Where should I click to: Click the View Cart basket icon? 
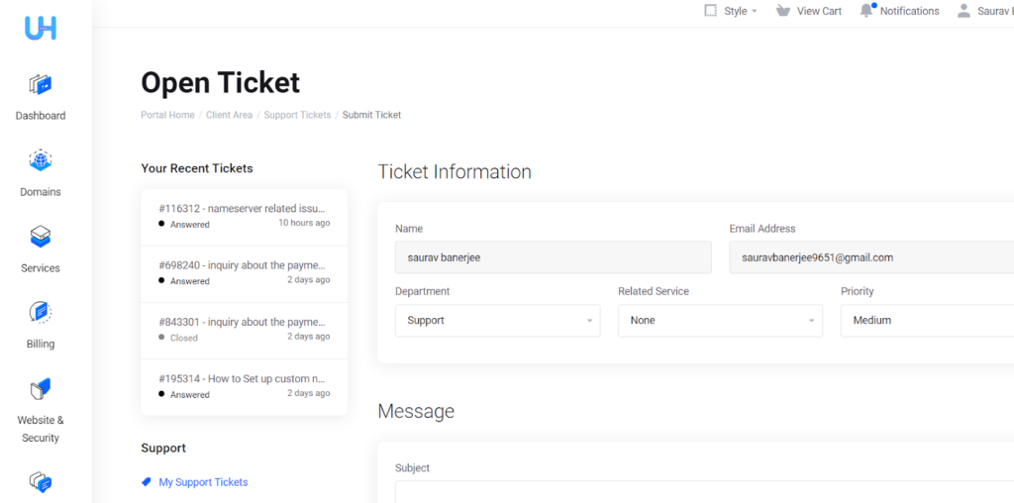pyautogui.click(x=783, y=11)
